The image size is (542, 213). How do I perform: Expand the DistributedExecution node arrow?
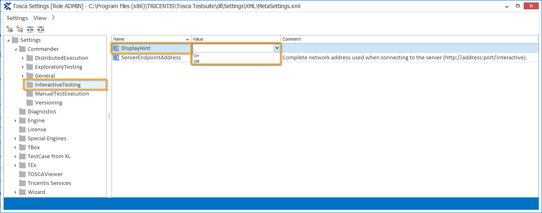click(23, 58)
